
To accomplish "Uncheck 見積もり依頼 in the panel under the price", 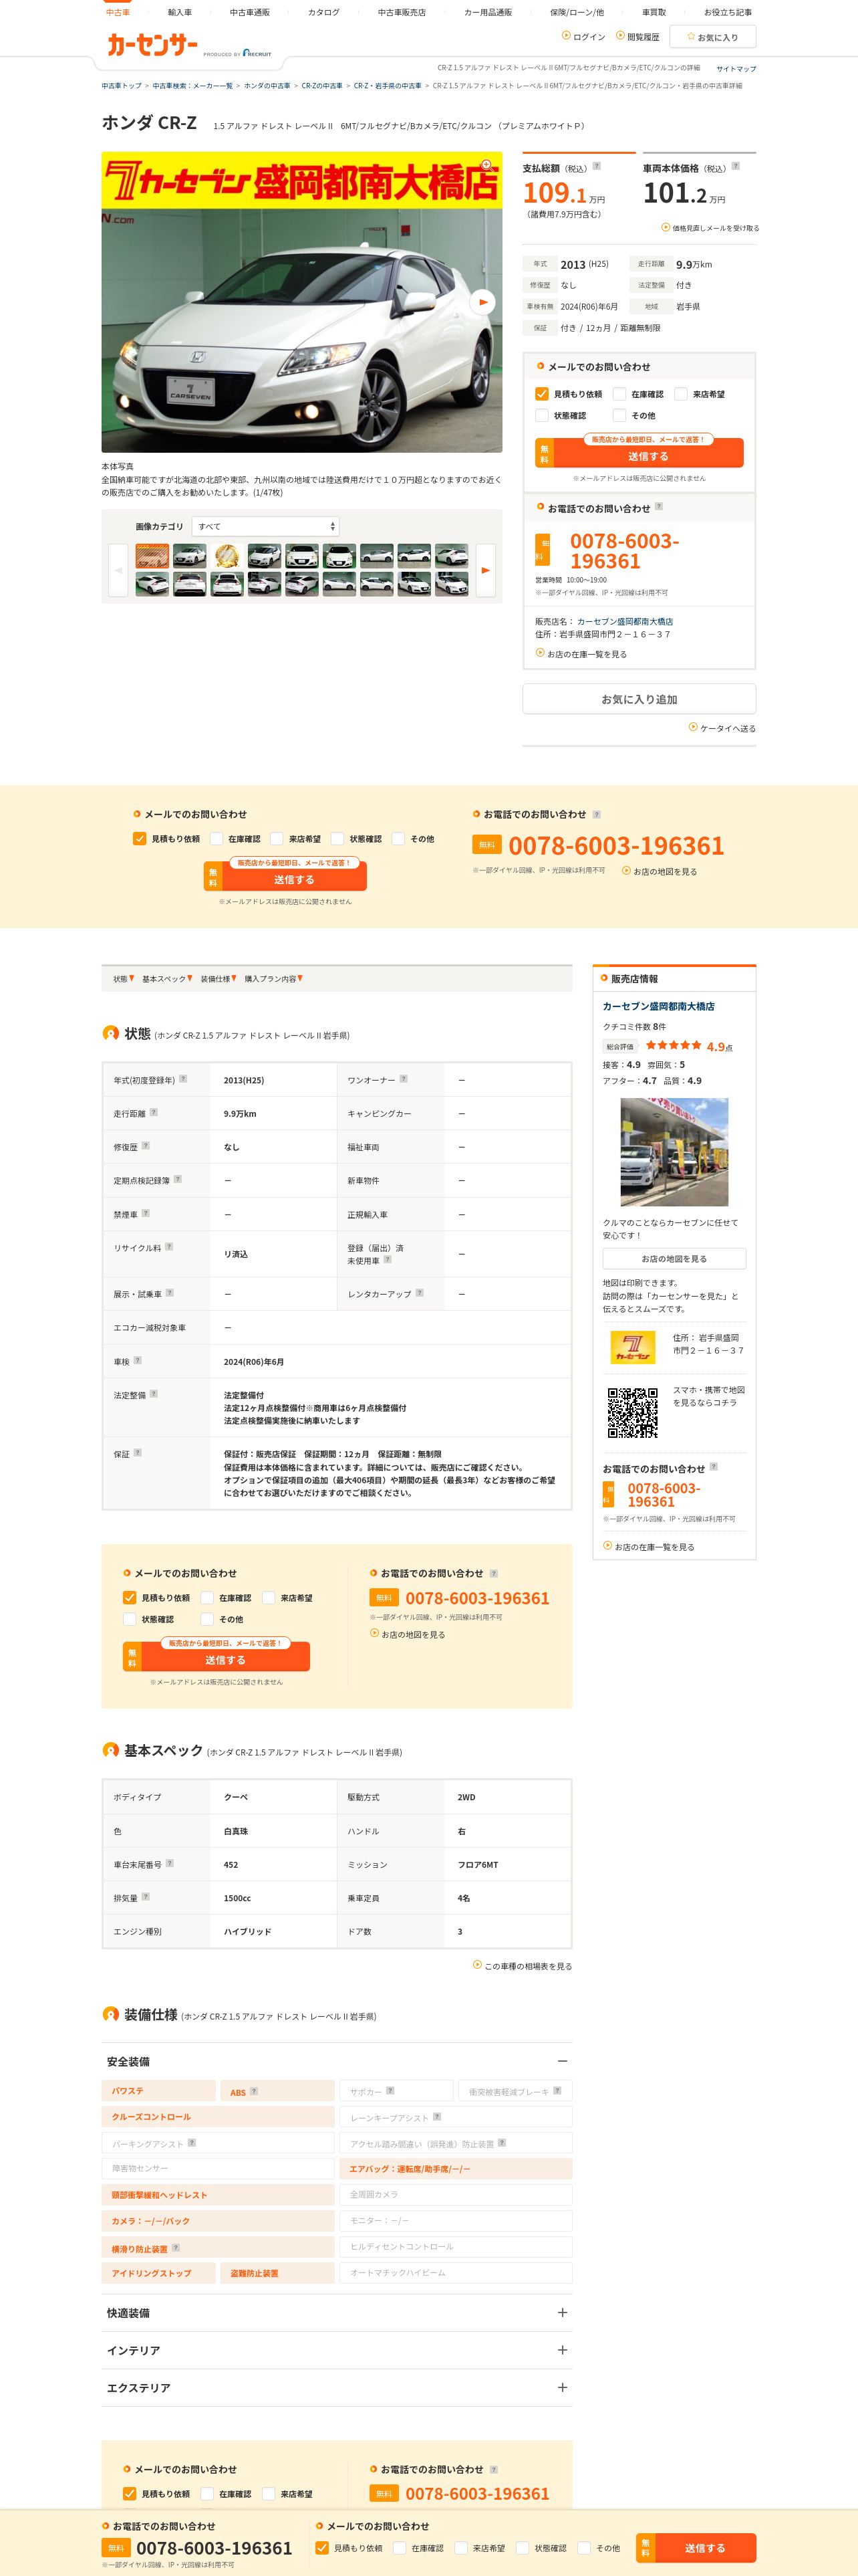I will (x=543, y=394).
